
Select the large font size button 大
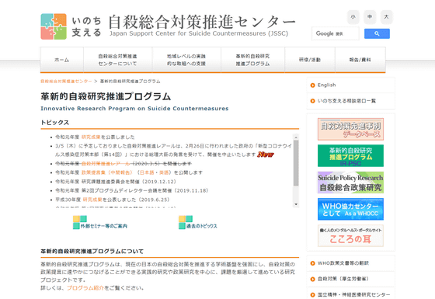click(386, 16)
